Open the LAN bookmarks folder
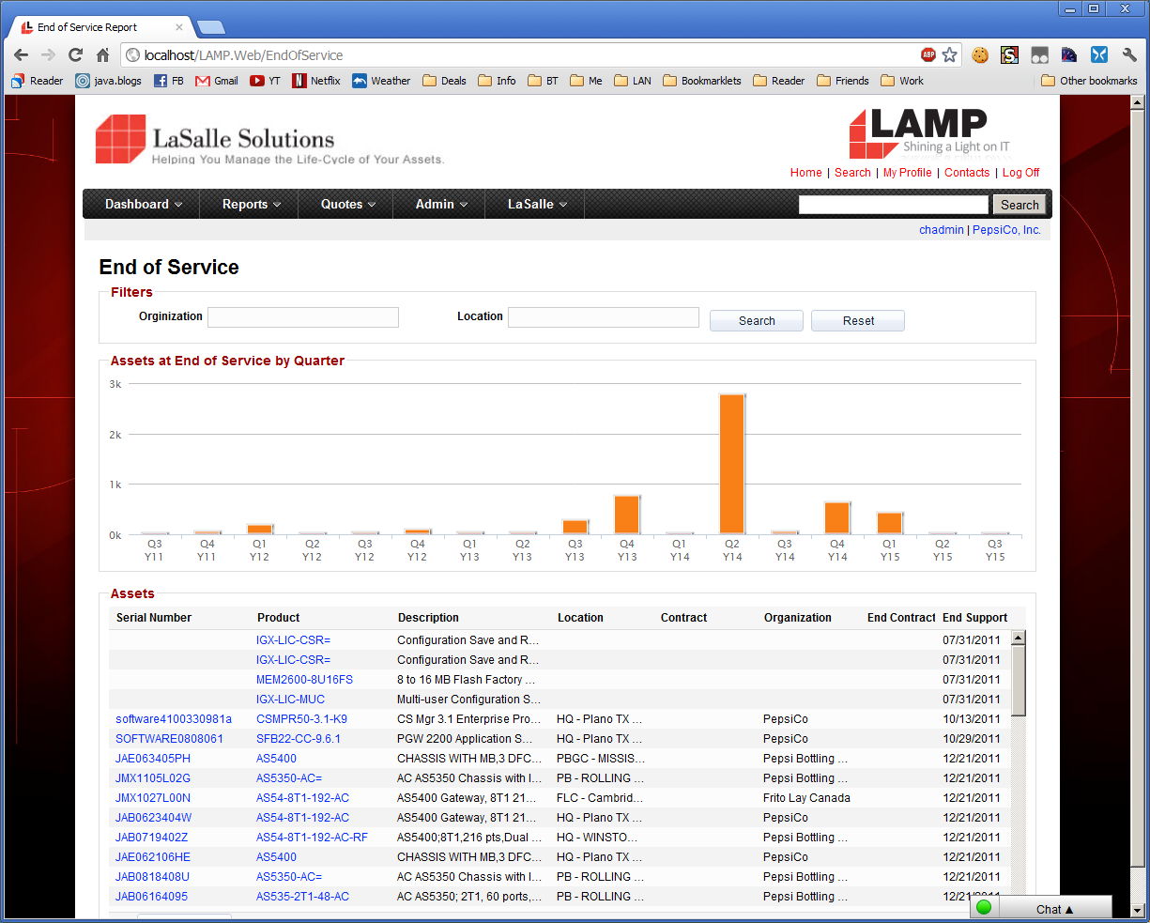The image size is (1150, 923). 633,81
